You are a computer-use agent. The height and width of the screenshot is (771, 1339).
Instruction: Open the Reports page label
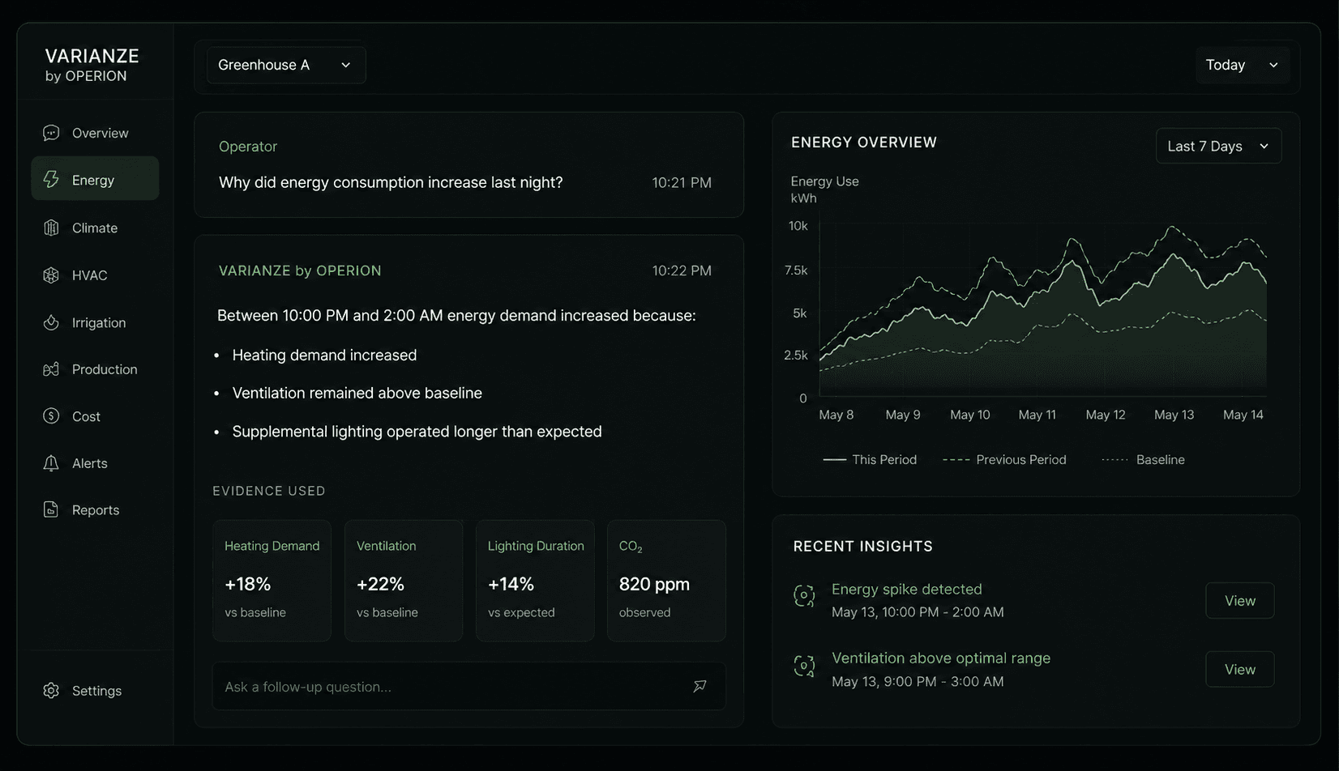coord(96,510)
